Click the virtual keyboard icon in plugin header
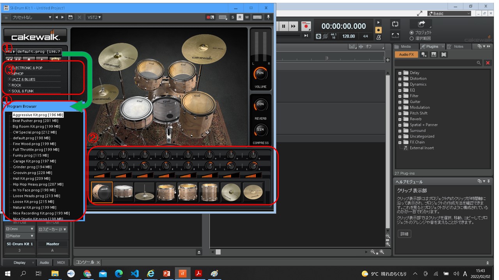This screenshot has width=499, height=280. click(x=257, y=17)
